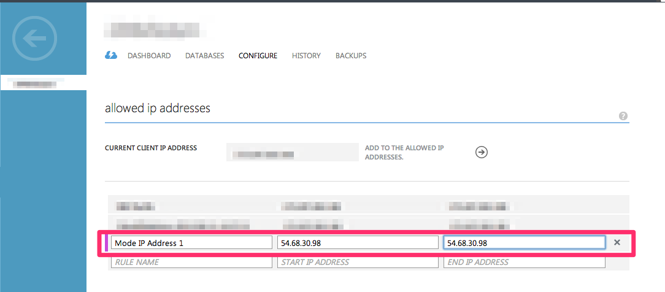Click Add to the allowed IP addresses link

(404, 153)
